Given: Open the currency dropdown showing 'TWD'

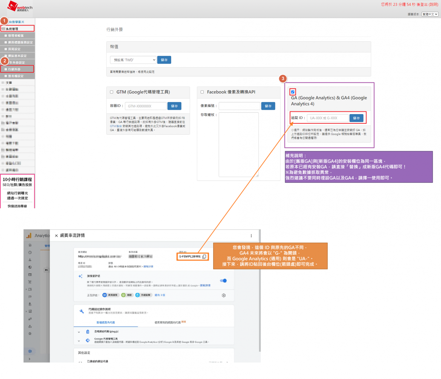Looking at the screenshot, I should point(133,60).
